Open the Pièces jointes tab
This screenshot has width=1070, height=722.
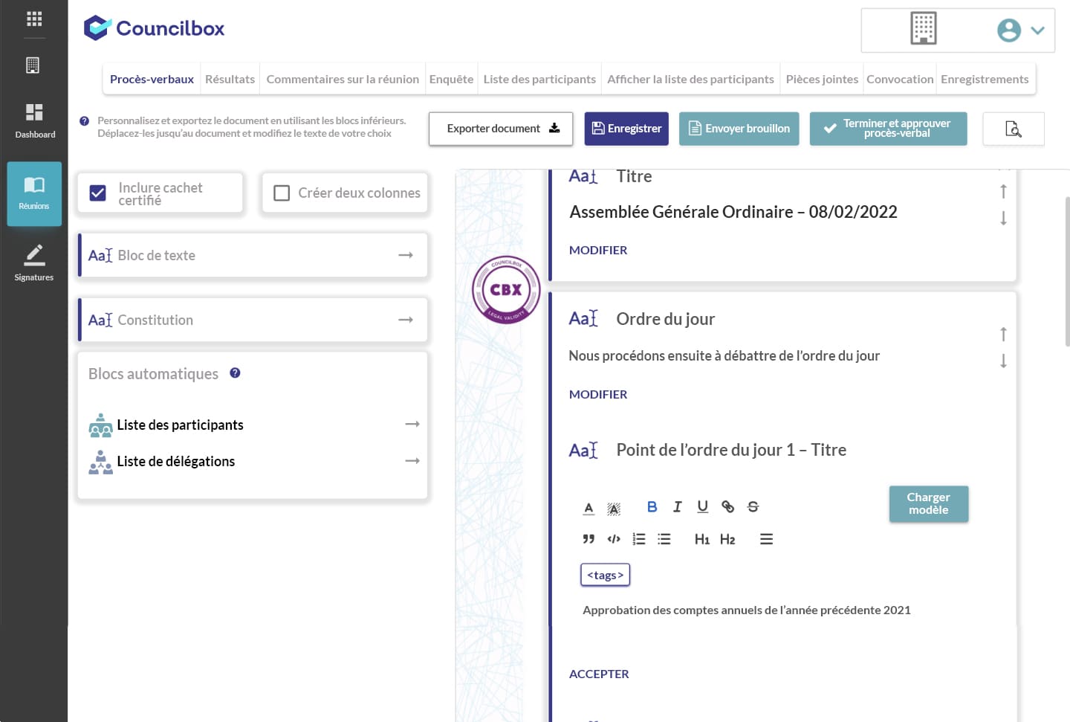click(x=821, y=79)
